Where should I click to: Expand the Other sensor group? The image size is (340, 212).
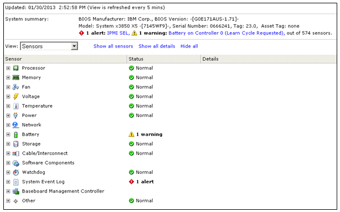pos(8,201)
